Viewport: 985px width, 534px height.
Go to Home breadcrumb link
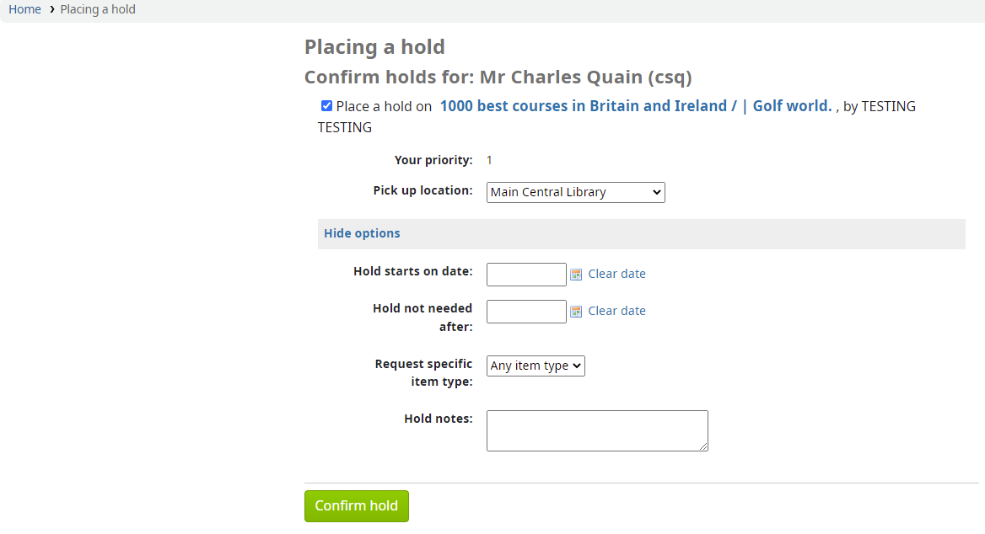[24, 9]
